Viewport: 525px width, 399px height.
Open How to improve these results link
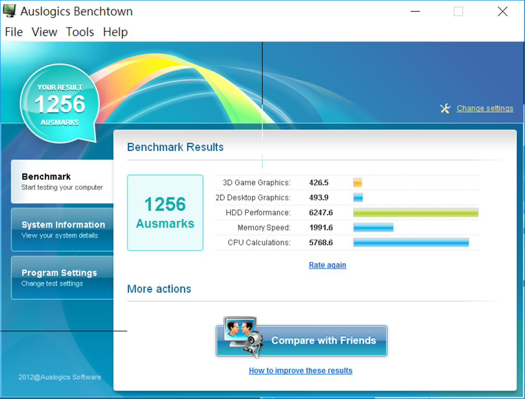click(300, 370)
